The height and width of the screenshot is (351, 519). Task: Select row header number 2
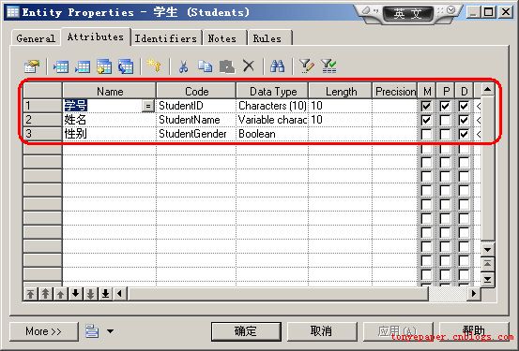pyautogui.click(x=42, y=120)
